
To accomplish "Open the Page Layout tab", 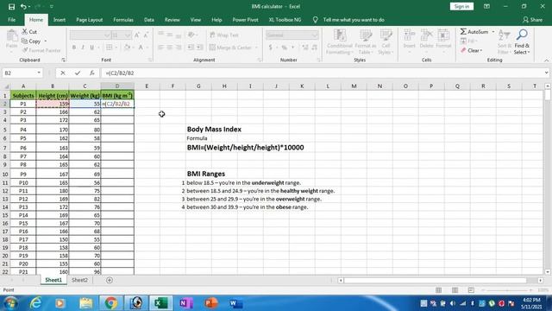I will click(90, 20).
